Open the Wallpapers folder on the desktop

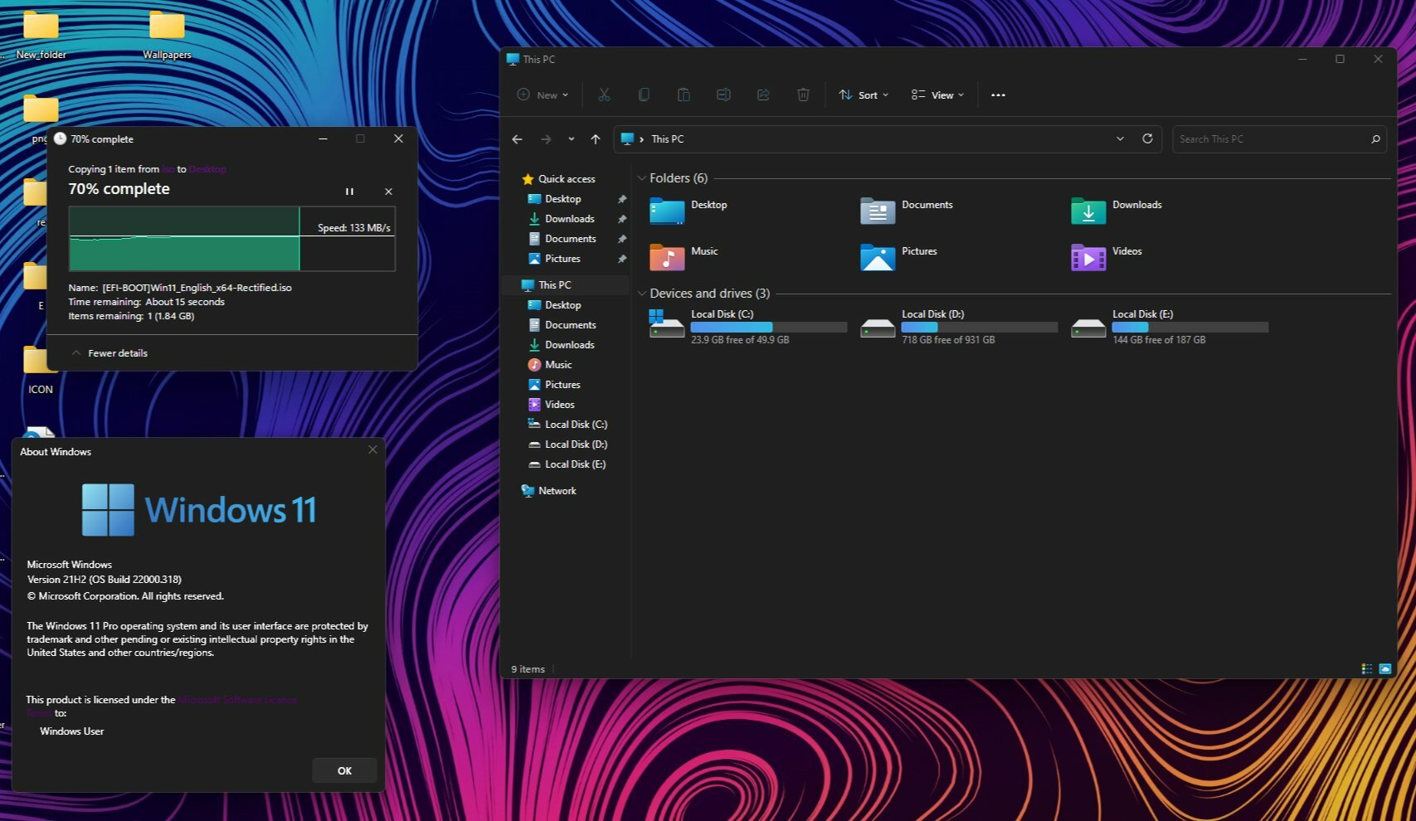click(x=167, y=35)
